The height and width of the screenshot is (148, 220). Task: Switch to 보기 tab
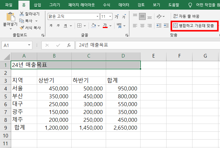(x=157, y=5)
